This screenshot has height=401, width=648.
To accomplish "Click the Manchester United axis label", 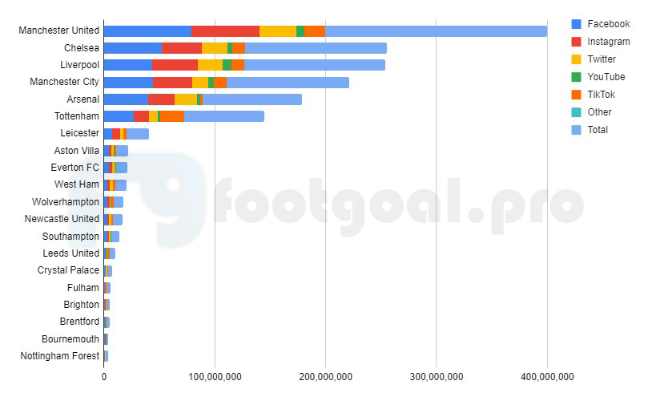I will (58, 30).
